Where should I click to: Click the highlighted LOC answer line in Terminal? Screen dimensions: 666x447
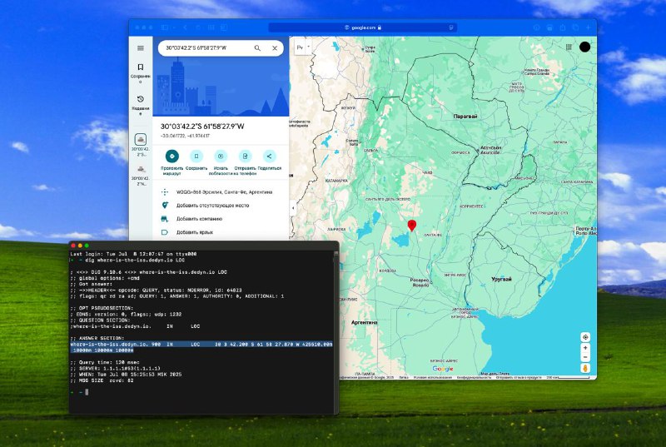pyautogui.click(x=201, y=347)
